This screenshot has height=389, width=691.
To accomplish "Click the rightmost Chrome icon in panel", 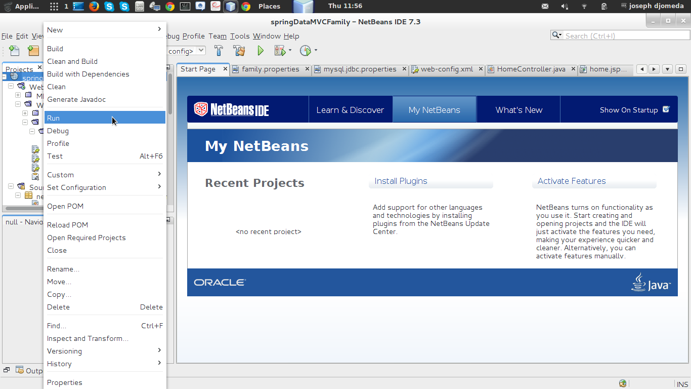I will [246, 6].
